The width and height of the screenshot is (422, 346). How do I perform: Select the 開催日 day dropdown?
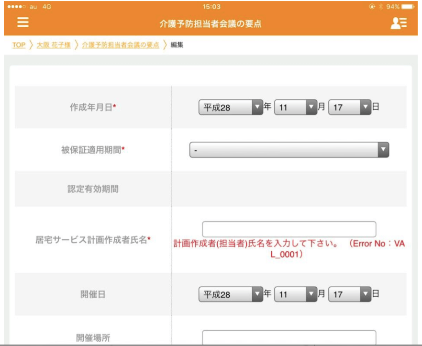350,294
